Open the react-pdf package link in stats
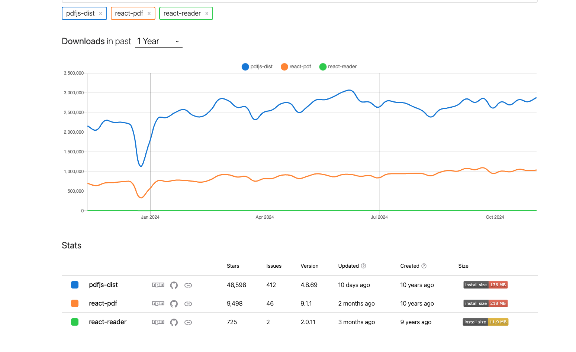Image resolution: width=576 pixels, height=352 pixels. pyautogui.click(x=103, y=303)
